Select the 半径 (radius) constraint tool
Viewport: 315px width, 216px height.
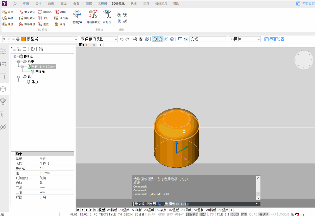tap(8, 18)
